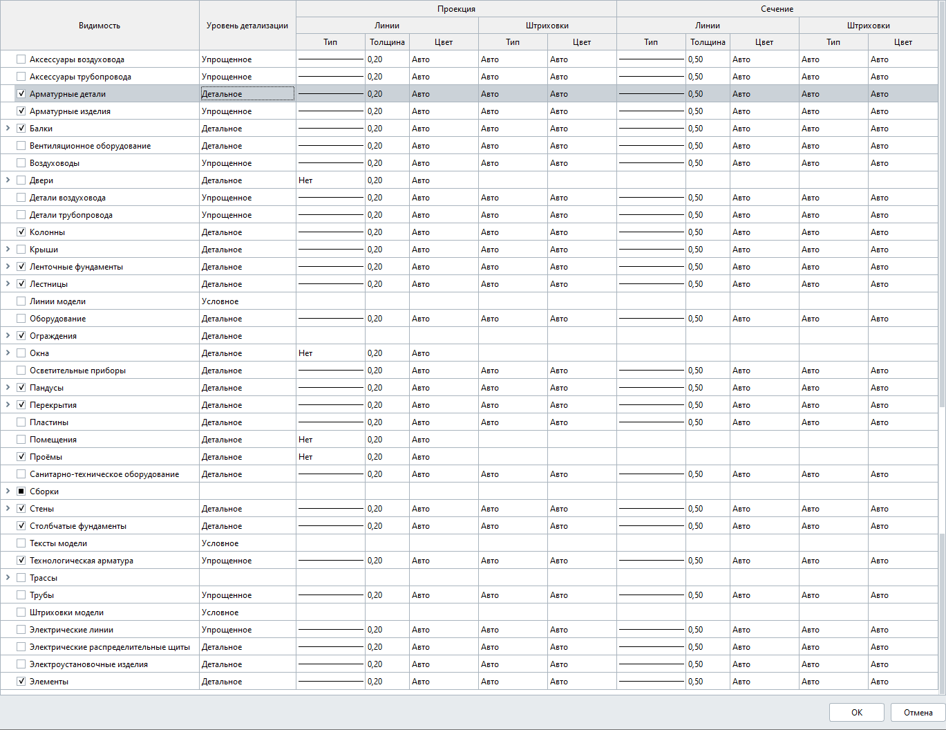The image size is (946, 730).
Task: Click the Нет line type for Проёмы
Action: [x=330, y=457]
